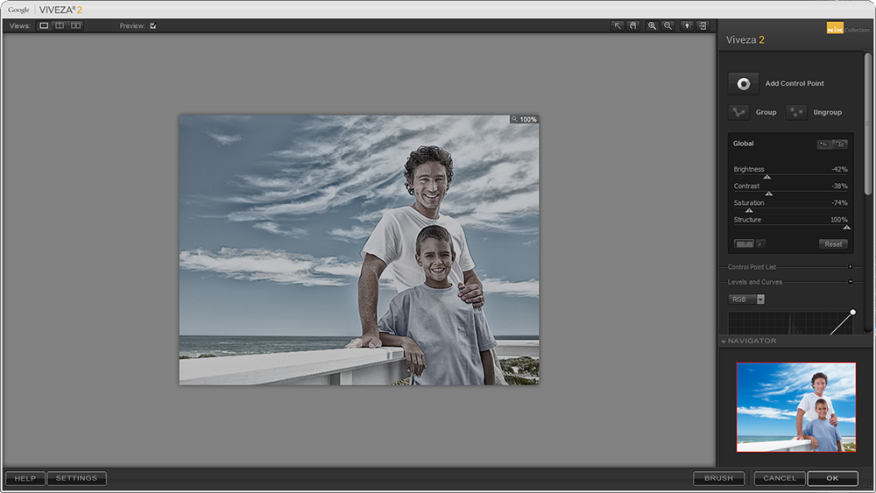876x493 pixels.
Task: Click the HELP button
Action: coord(25,478)
